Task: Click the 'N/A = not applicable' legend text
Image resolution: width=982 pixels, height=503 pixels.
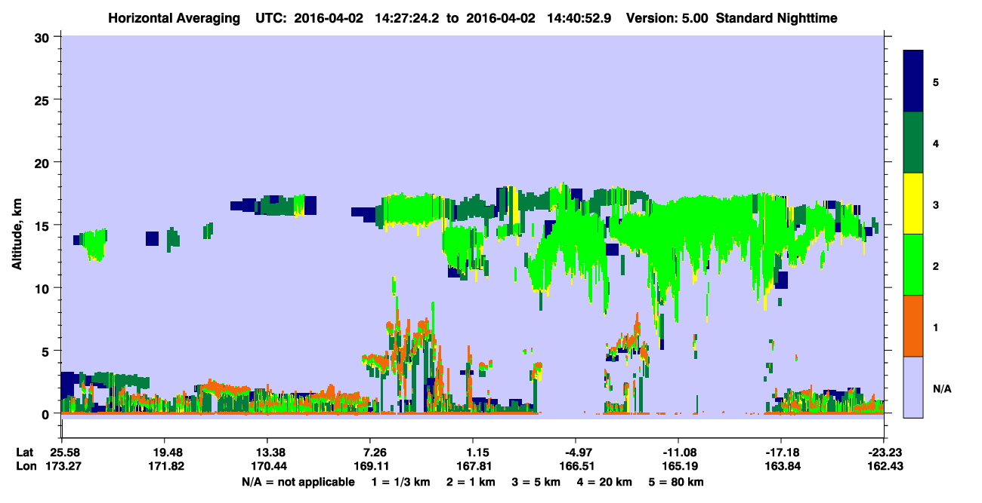Action: (298, 482)
